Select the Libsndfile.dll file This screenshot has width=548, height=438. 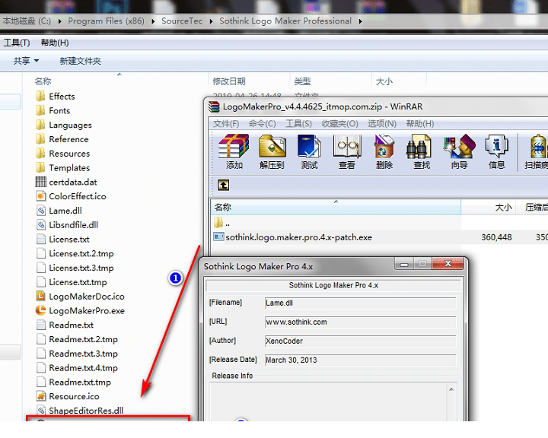coord(67,225)
